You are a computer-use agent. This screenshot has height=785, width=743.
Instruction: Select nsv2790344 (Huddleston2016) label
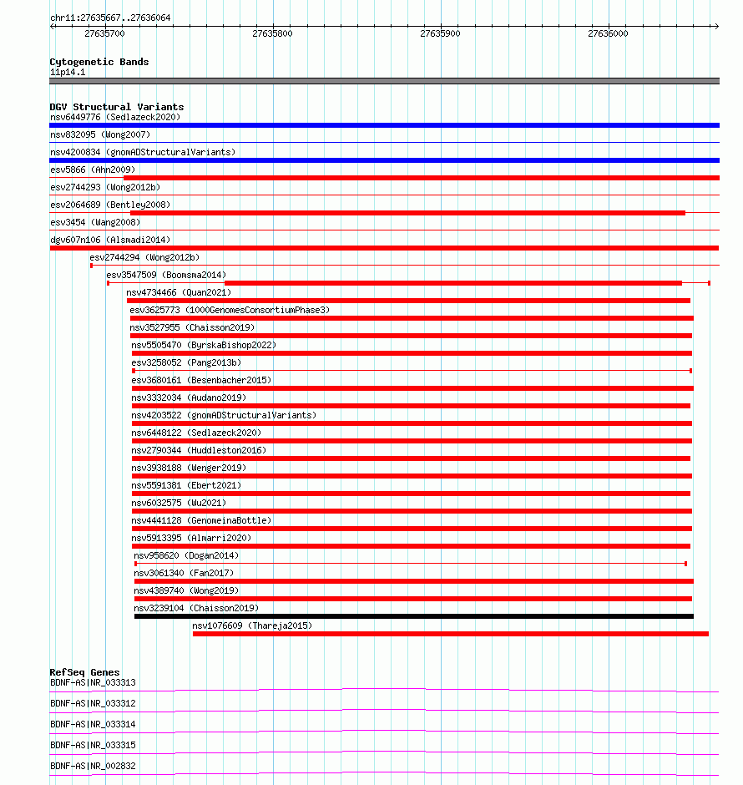point(199,450)
